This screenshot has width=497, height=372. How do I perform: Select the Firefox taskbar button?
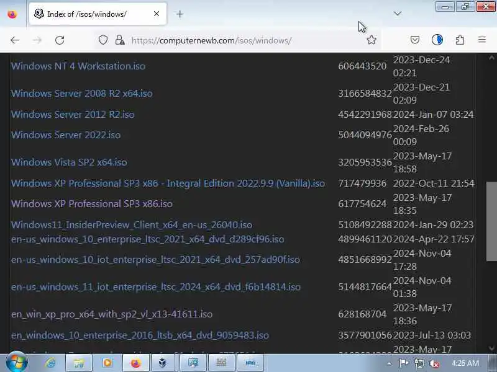(135, 363)
